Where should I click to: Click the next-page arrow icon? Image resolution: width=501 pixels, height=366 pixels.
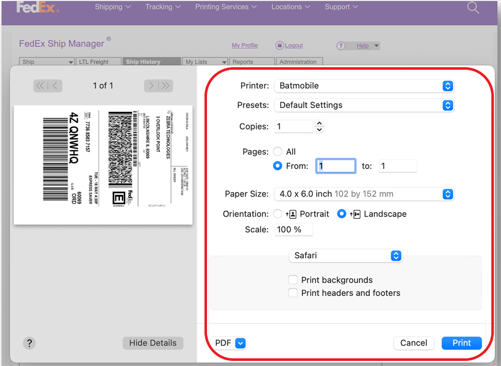coord(151,86)
